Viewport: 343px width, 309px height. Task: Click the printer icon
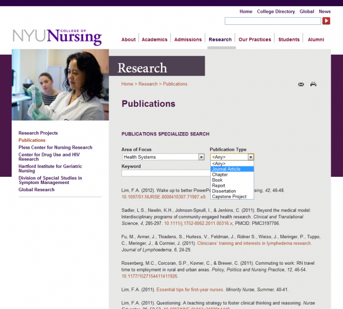313,84
